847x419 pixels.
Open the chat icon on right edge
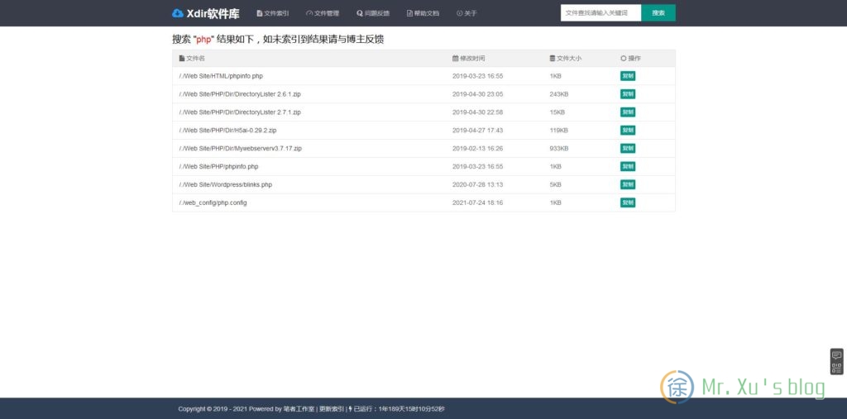click(836, 355)
